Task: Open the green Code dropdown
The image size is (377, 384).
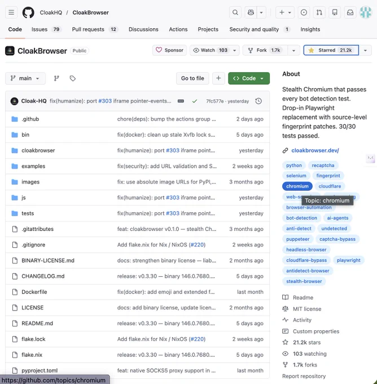Action: point(249,78)
